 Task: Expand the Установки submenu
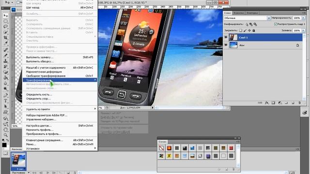pyautogui.click(x=60, y=148)
